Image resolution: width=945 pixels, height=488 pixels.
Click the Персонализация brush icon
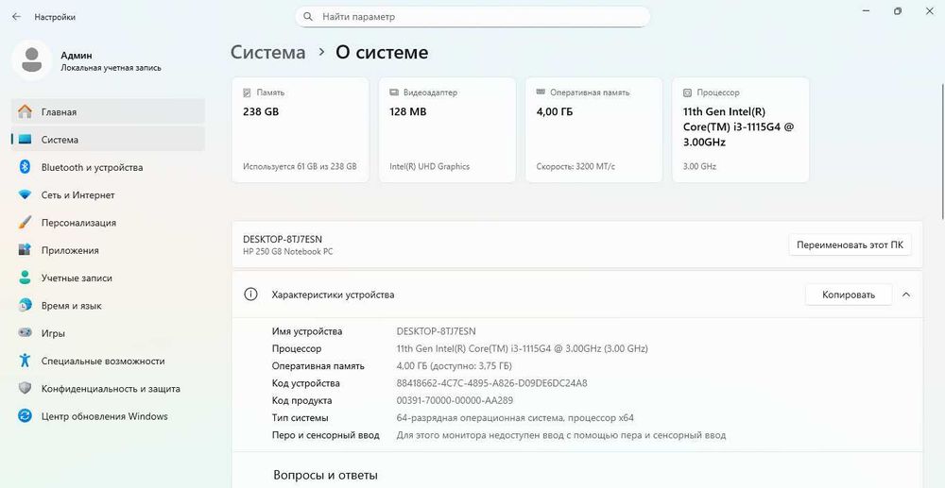coord(26,223)
